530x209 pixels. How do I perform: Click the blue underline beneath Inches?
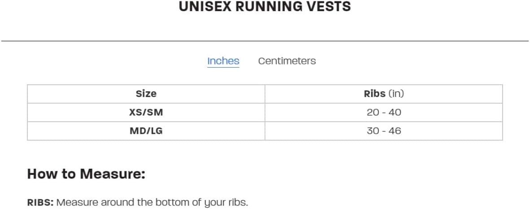click(223, 67)
